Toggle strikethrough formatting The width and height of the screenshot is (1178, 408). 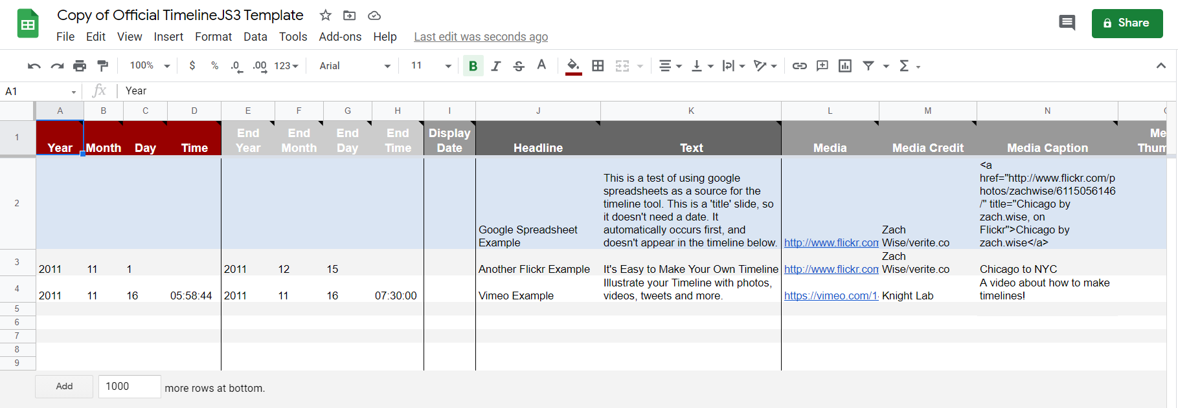click(x=519, y=66)
